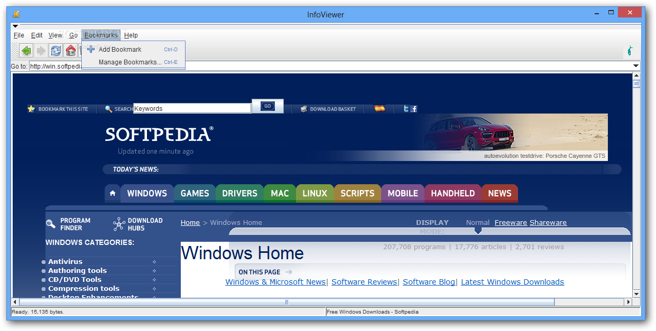This screenshot has width=656, height=331.
Task: Open Windows & Microsoft News link
Action: click(275, 282)
